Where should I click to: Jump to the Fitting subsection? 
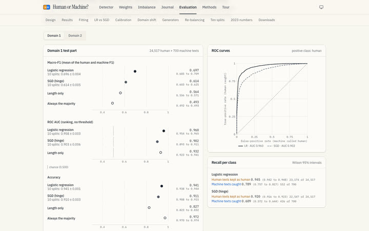coord(84,20)
